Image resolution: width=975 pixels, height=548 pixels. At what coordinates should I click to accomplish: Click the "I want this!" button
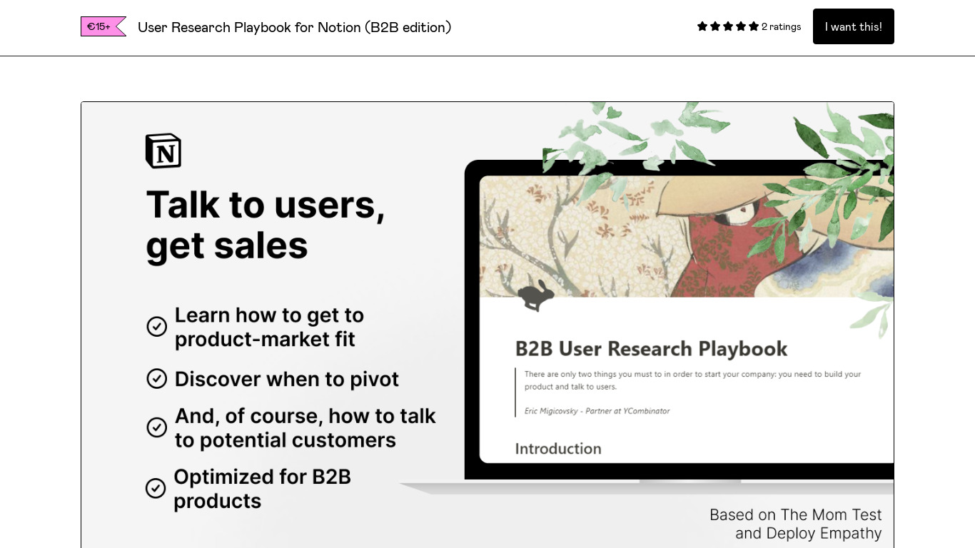[x=853, y=26]
